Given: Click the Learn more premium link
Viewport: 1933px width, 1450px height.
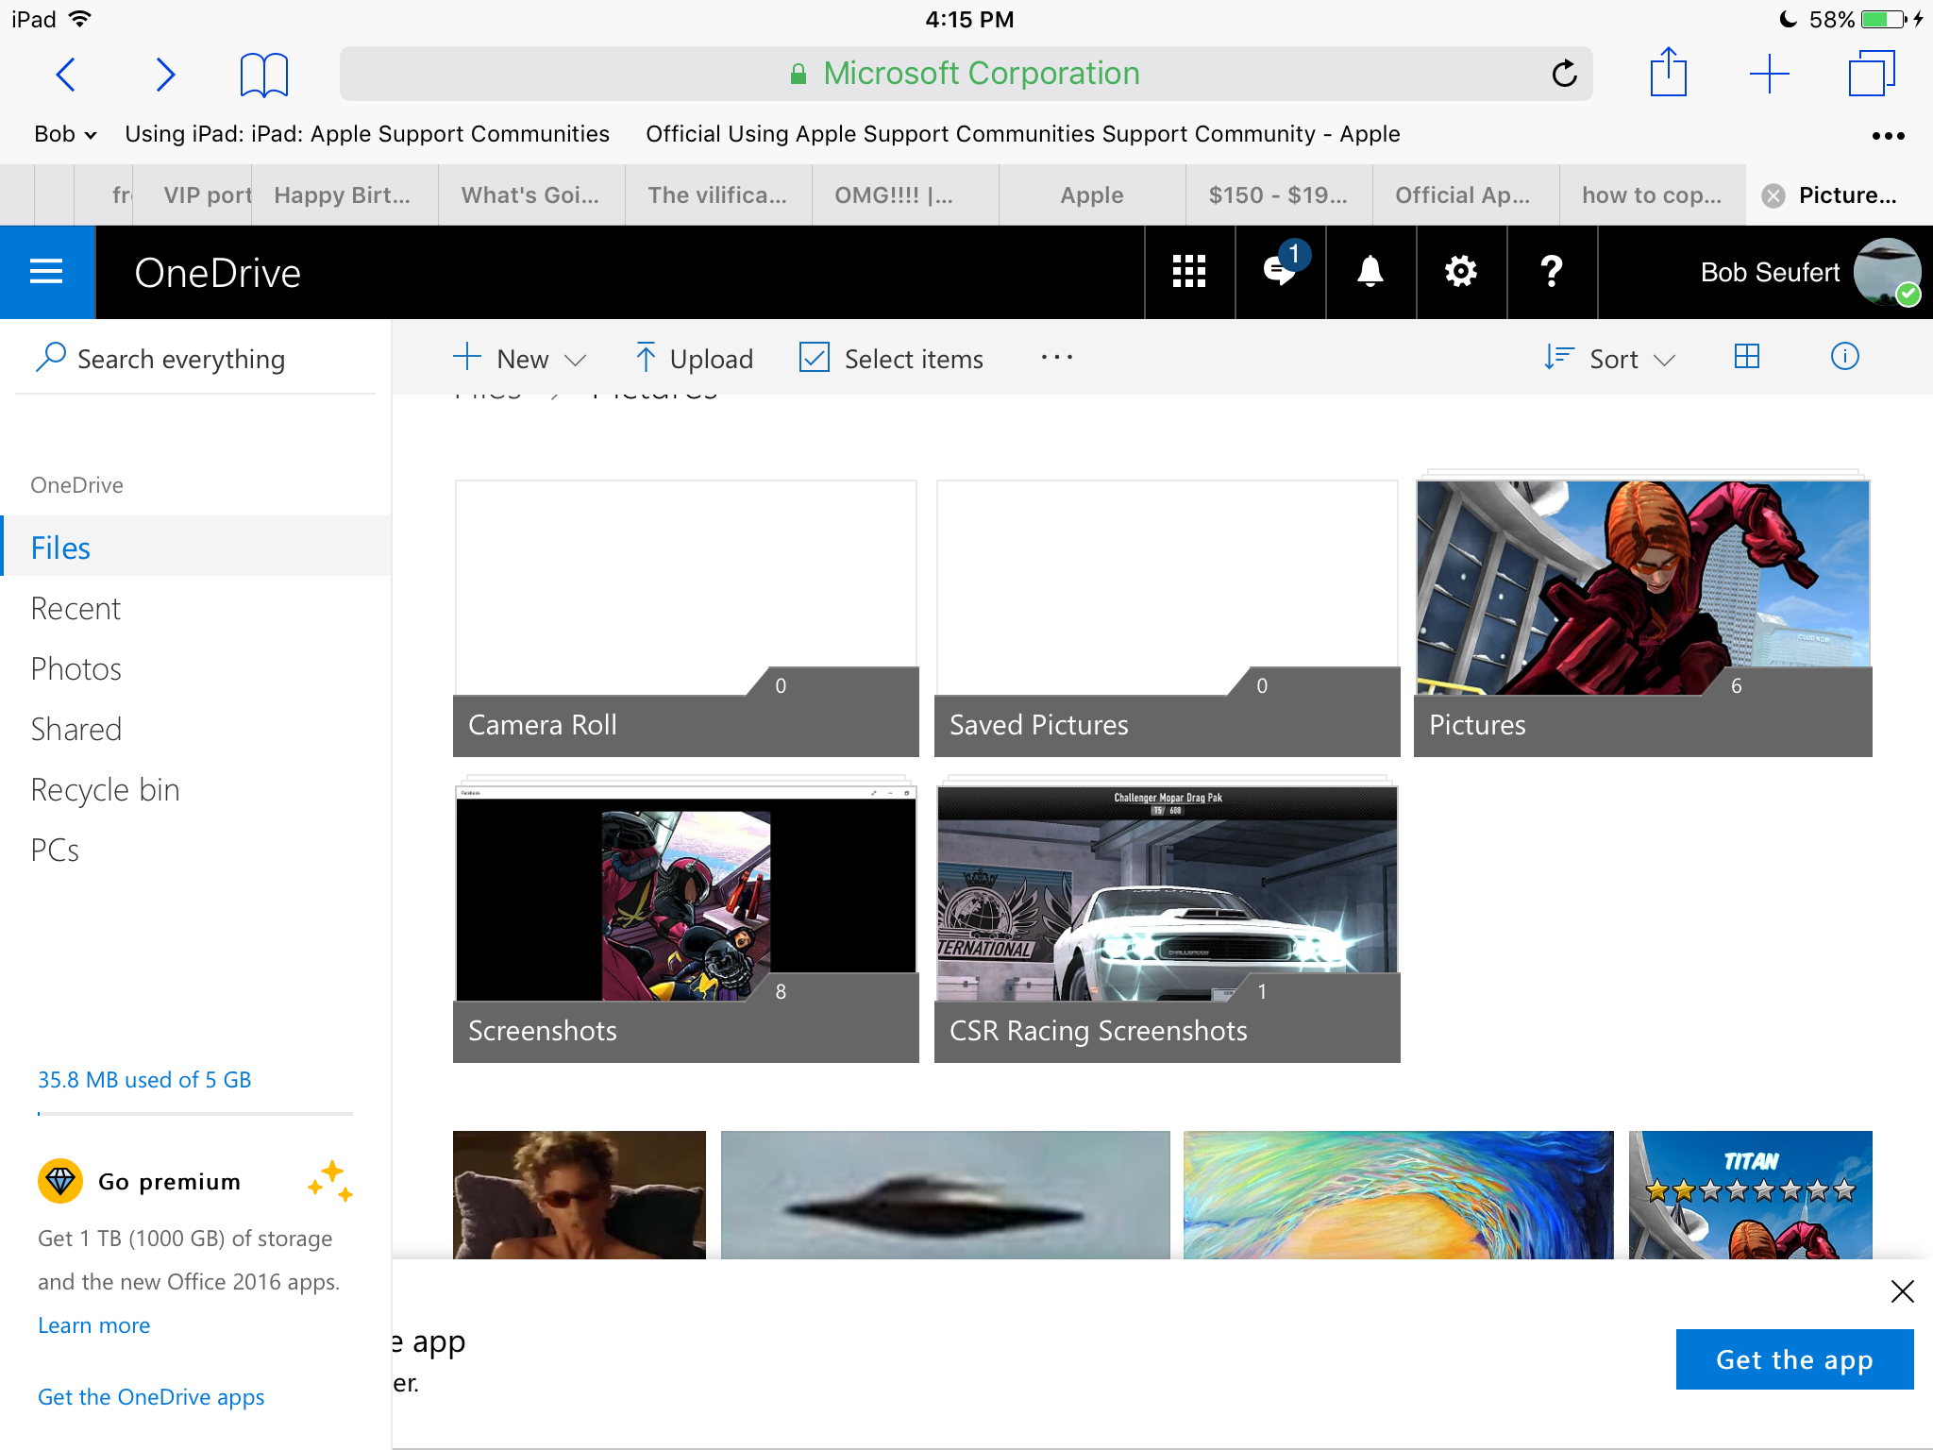Looking at the screenshot, I should 93,1325.
